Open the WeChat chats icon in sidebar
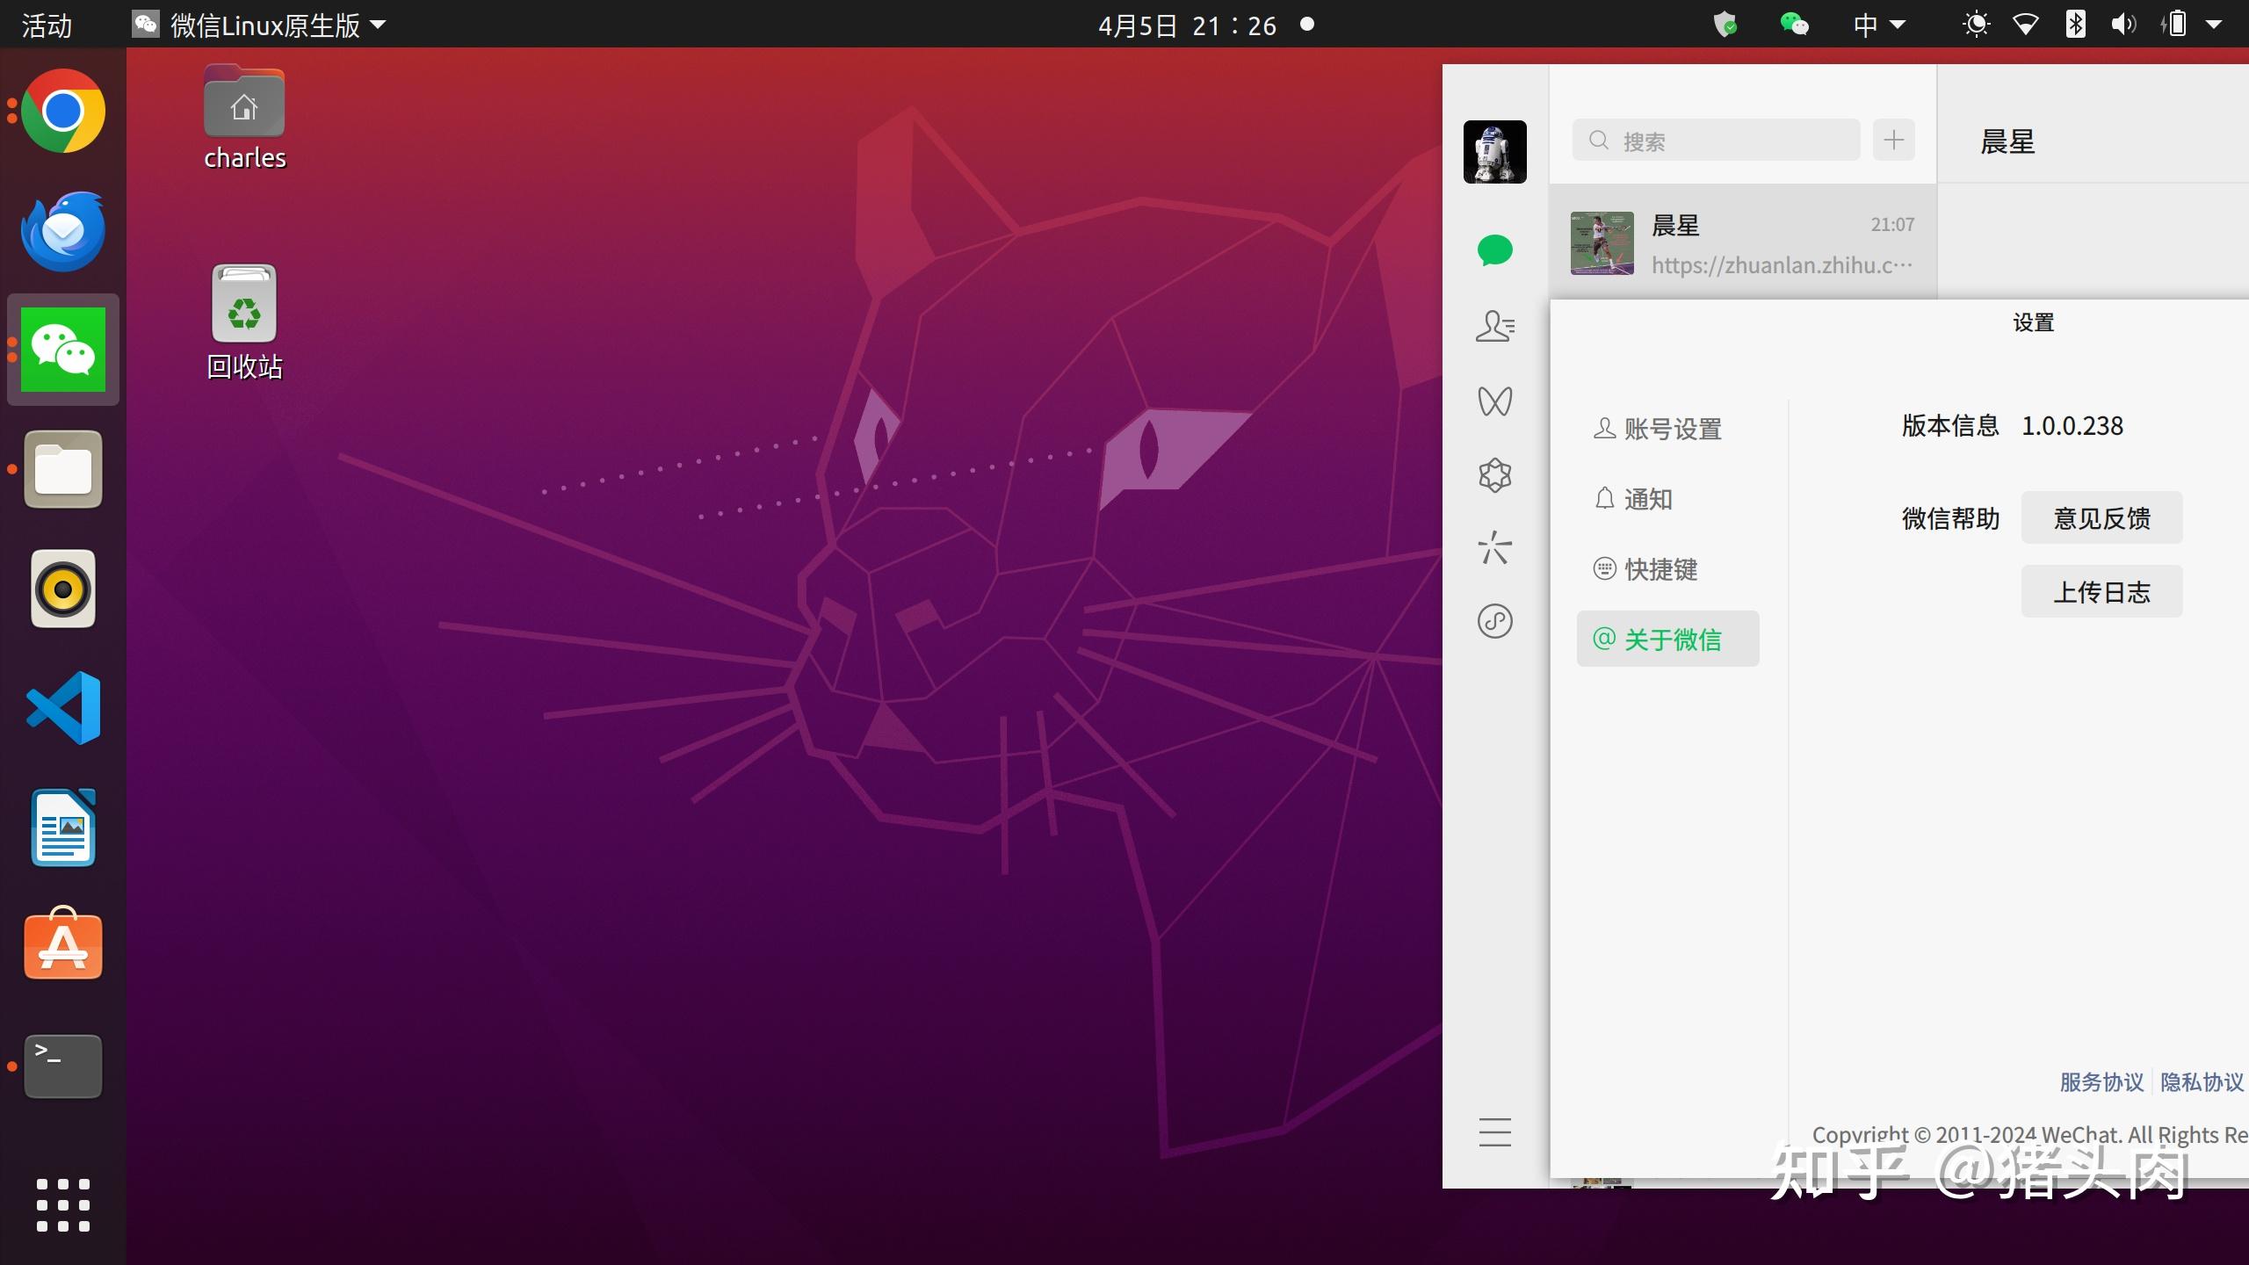Screen dimensions: 2249x1265 1494,250
